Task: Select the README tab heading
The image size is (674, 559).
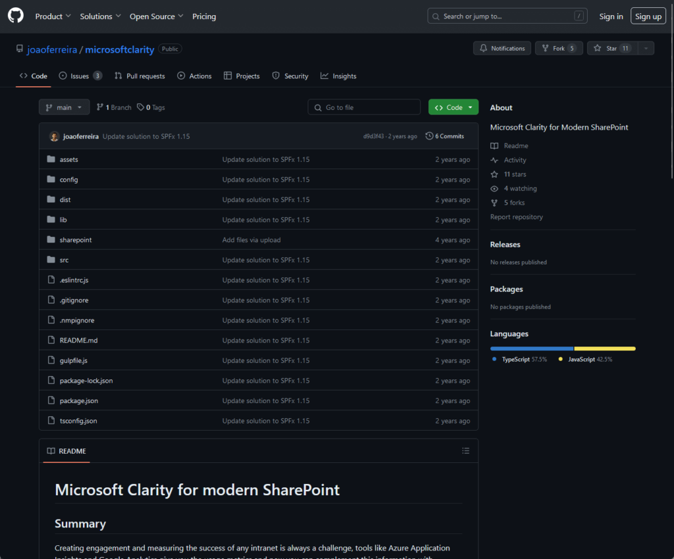Action: pos(66,450)
